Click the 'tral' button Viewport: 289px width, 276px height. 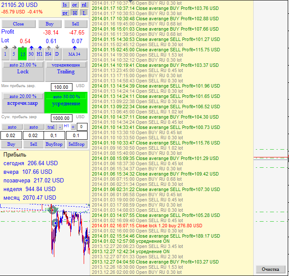coord(51,127)
